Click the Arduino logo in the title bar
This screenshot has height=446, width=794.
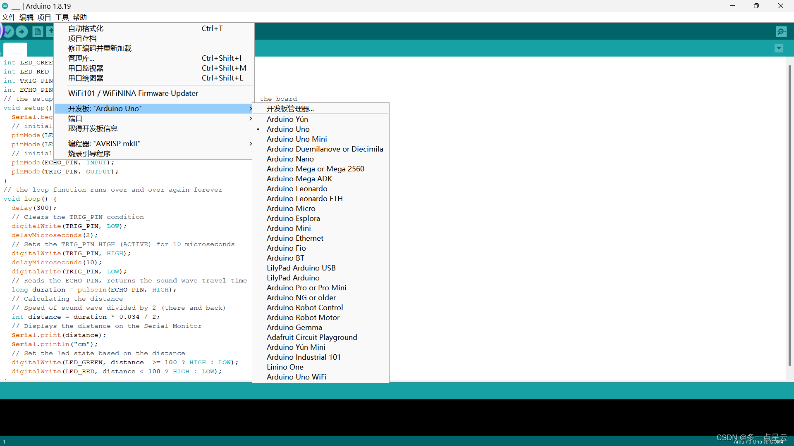click(5, 6)
